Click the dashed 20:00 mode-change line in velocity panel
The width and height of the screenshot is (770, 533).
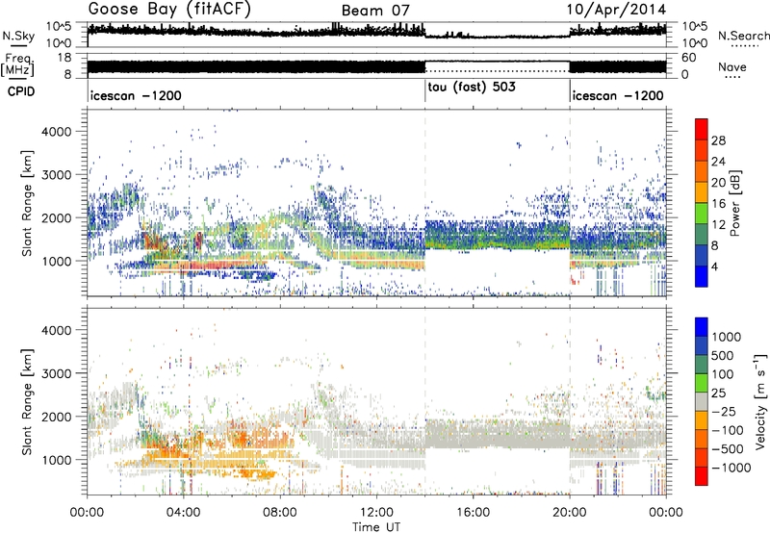pyautogui.click(x=570, y=401)
